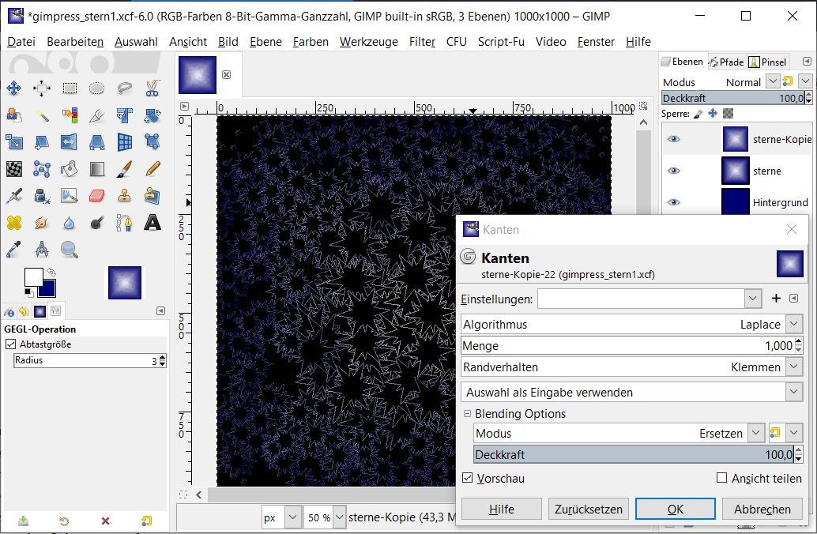Select the Paintbrush tool
The height and width of the screenshot is (534, 817).
(x=124, y=169)
